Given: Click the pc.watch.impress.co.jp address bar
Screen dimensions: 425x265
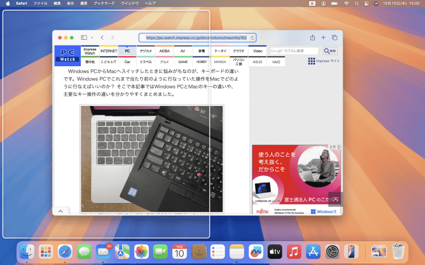Looking at the screenshot, I should [x=197, y=38].
